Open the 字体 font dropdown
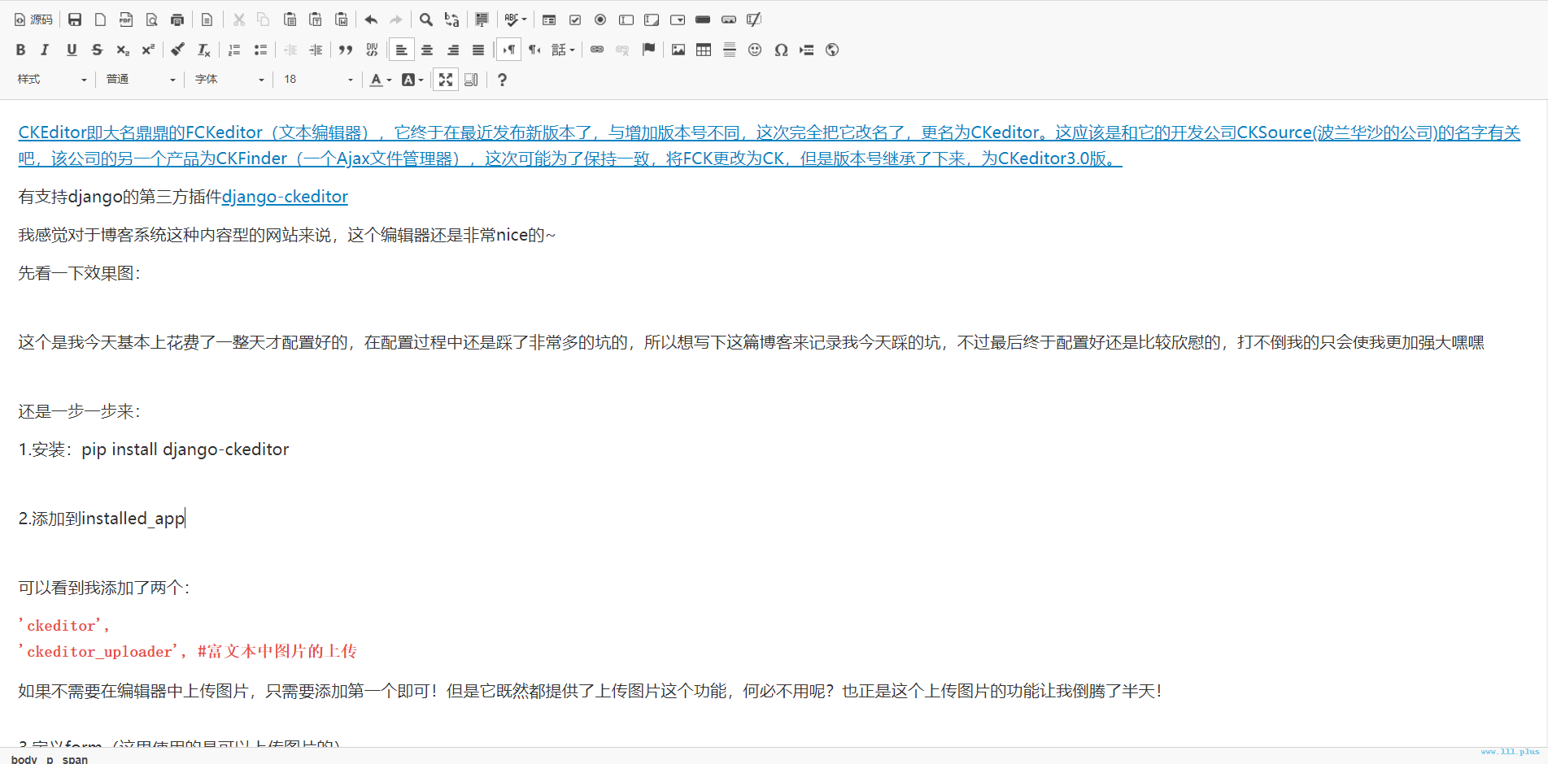The width and height of the screenshot is (1548, 764). [229, 80]
